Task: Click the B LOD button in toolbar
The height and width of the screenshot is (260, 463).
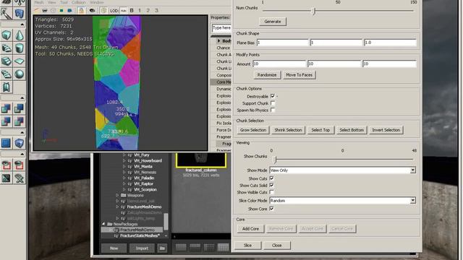Action: [x=132, y=10]
